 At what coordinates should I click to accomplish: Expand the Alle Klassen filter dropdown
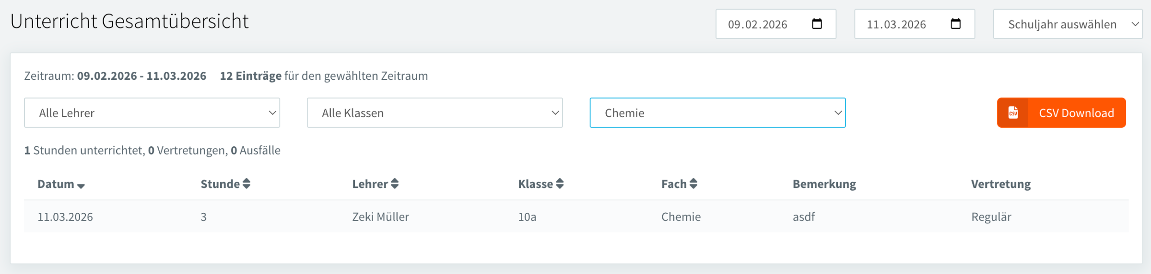(x=435, y=113)
